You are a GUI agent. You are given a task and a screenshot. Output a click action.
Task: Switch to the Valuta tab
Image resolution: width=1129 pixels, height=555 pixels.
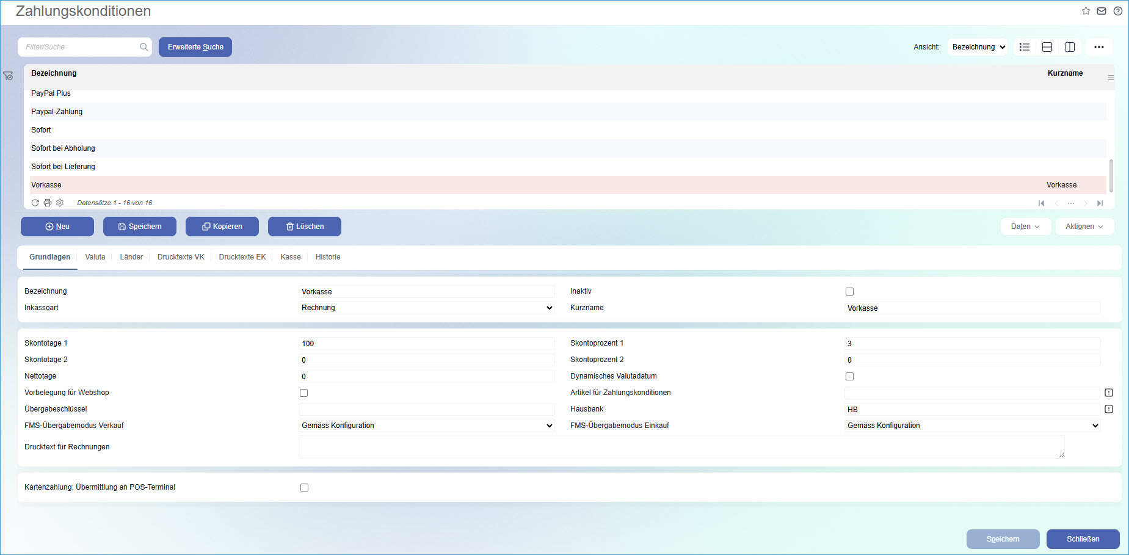[x=95, y=257]
